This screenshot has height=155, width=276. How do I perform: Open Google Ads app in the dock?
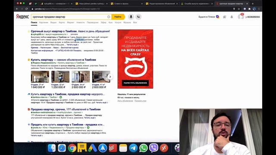pyautogui.click(x=92, y=148)
